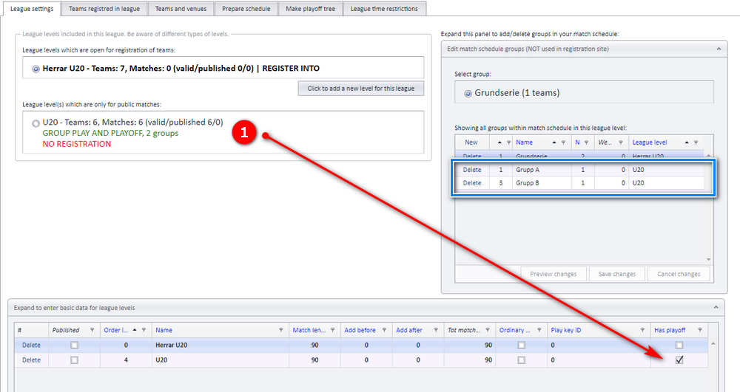Toggle Published checkbox for U20 row
Image resolution: width=740 pixels, height=392 pixels.
click(x=74, y=360)
